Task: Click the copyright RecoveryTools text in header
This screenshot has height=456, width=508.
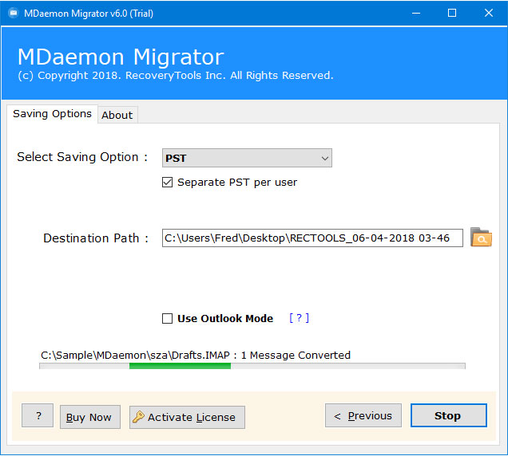Action: pyautogui.click(x=175, y=76)
